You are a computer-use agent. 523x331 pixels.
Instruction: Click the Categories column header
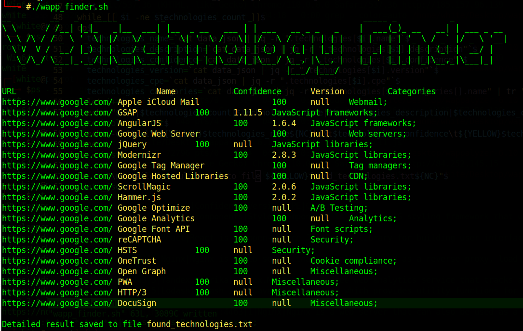pyautogui.click(x=411, y=91)
